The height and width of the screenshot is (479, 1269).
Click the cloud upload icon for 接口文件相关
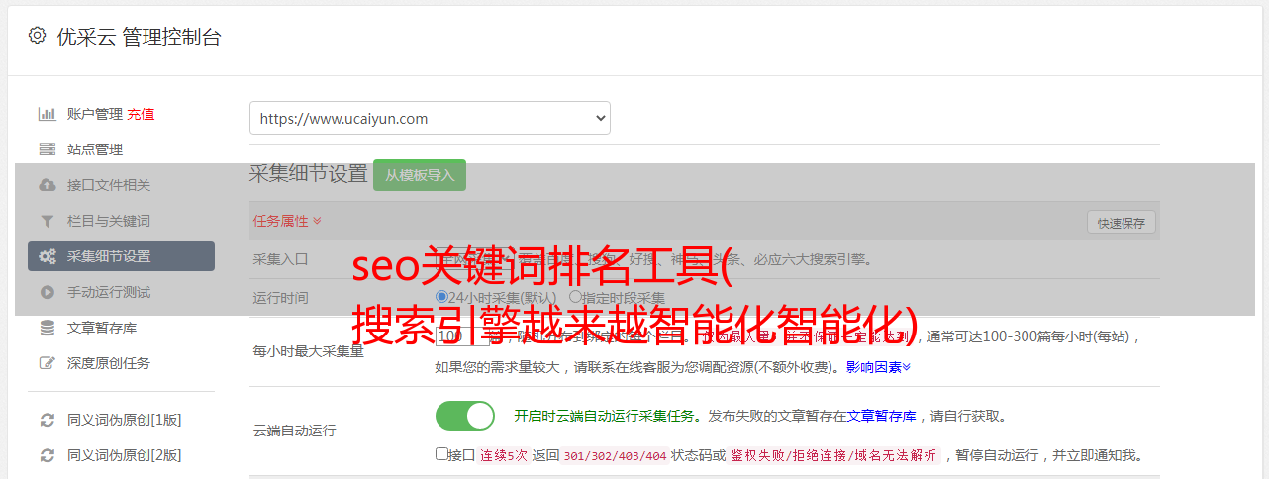47,185
